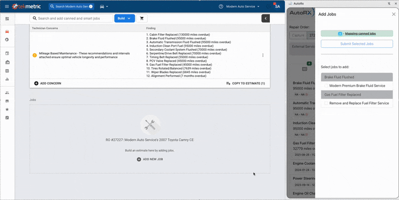Click ADD NEW JOB
Viewport: 399px width, 200px height.
click(150, 159)
